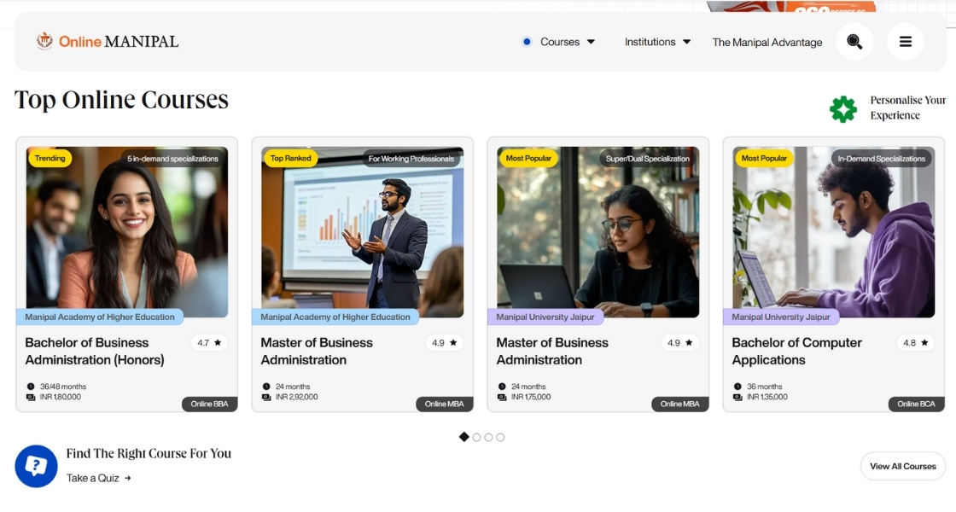The width and height of the screenshot is (956, 512).
Task: Select the second carousel page dot
Action: [477, 437]
